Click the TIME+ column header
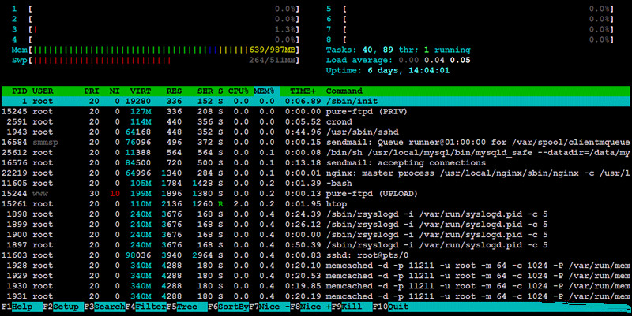The height and width of the screenshot is (316, 632). tap(303, 91)
